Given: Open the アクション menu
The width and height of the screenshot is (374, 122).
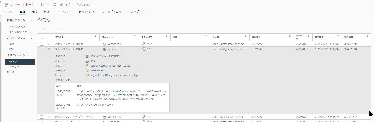Looking at the screenshot, I should [x=83, y=5].
